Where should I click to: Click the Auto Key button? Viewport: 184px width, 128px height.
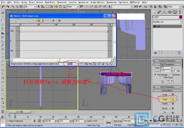[117, 121]
